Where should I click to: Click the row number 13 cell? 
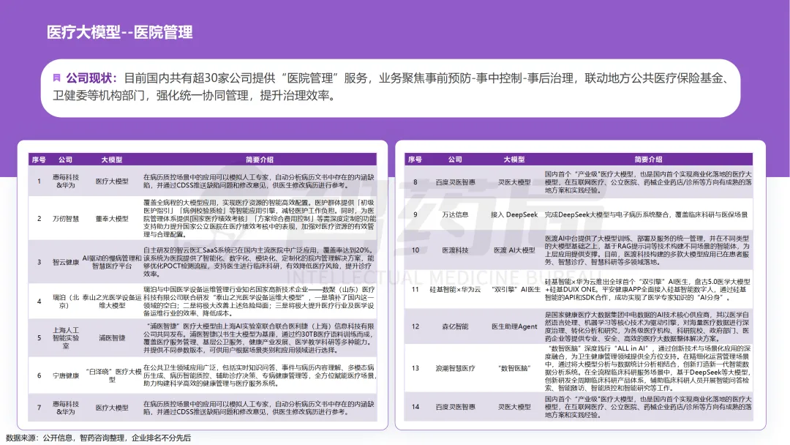click(x=415, y=368)
